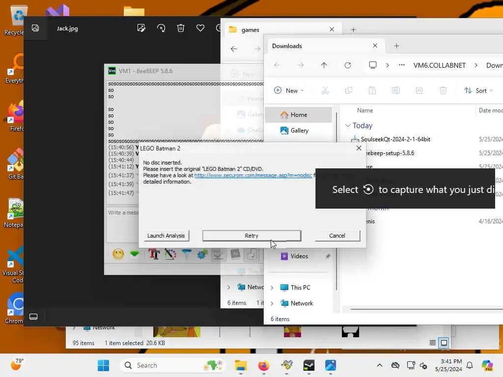Click the Share icon in Downloads toolbar
The image size is (503, 377).
419,91
